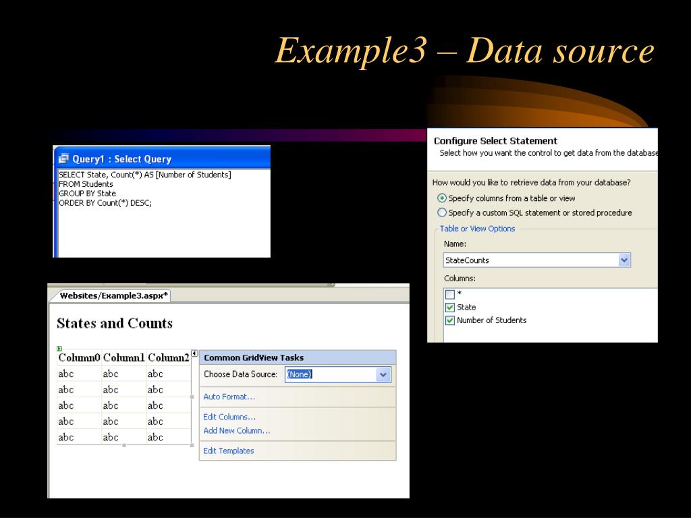The image size is (691, 518).
Task: Click the GridView smart tag arrow
Action: (x=194, y=353)
